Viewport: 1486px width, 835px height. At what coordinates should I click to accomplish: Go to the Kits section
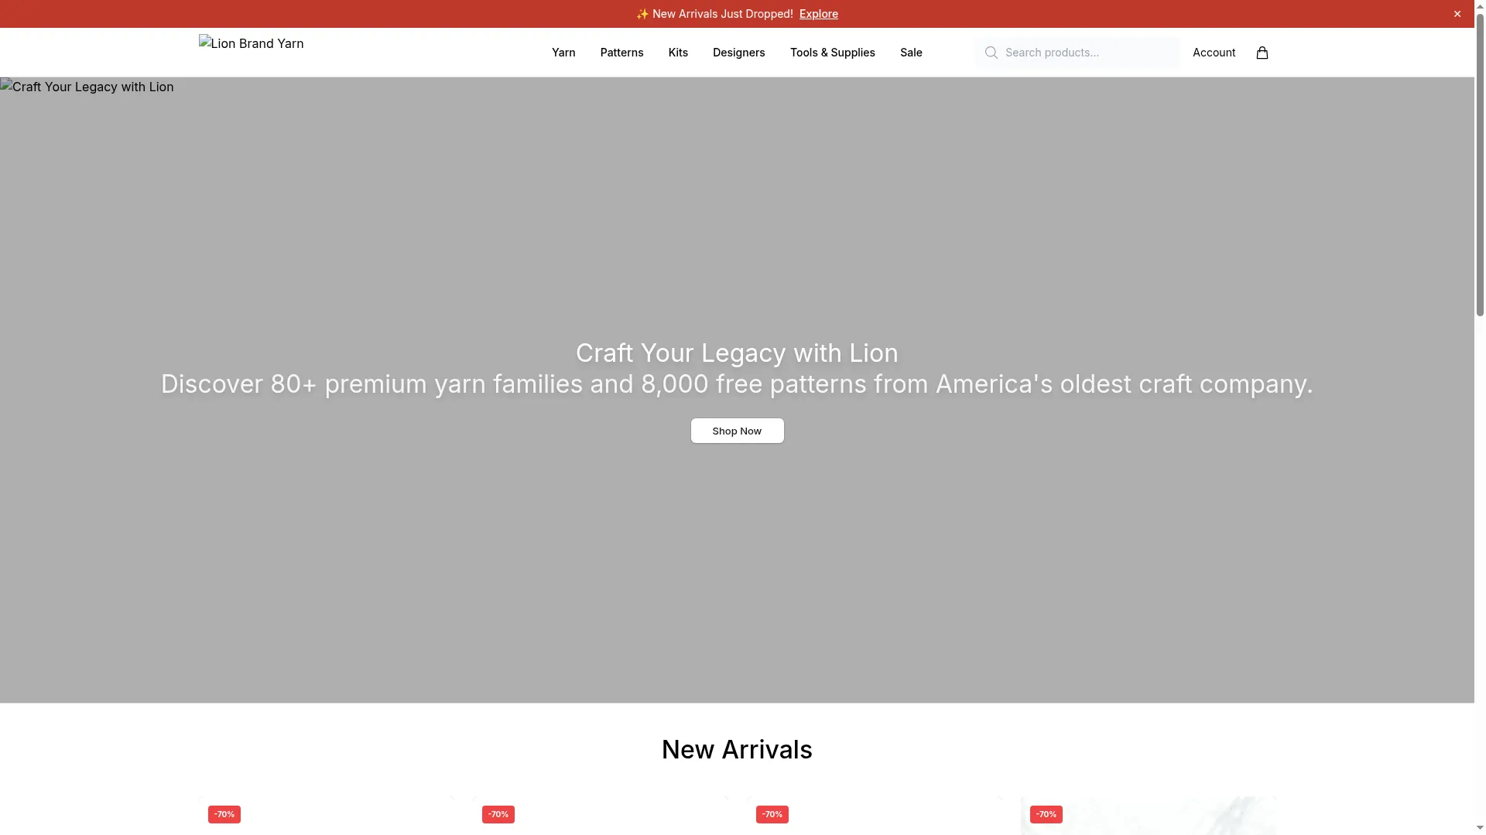point(678,53)
